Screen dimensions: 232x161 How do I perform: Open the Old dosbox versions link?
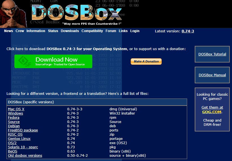(25, 156)
